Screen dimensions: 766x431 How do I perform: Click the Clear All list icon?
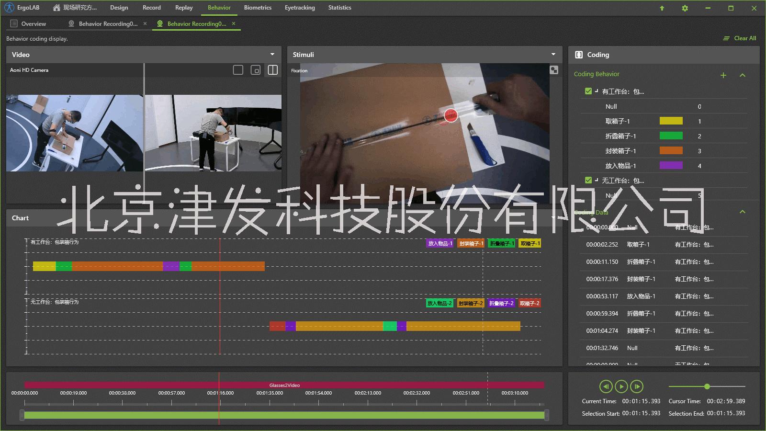click(x=726, y=38)
